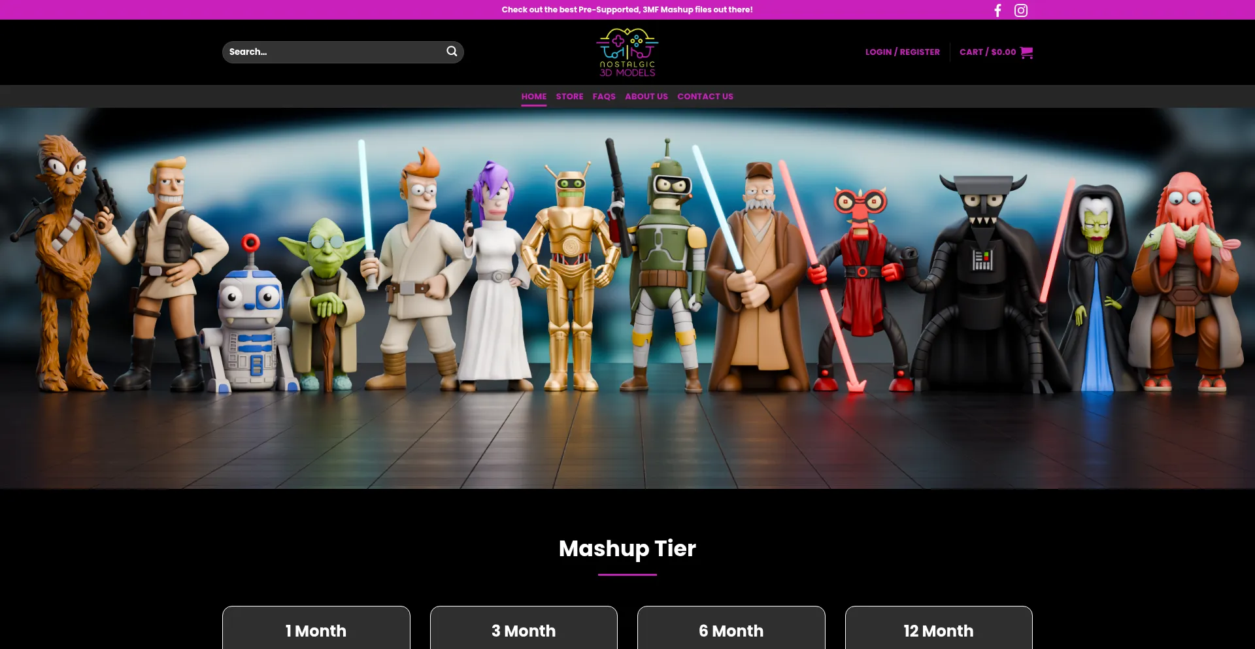Click the hero banner character image

[627, 298]
